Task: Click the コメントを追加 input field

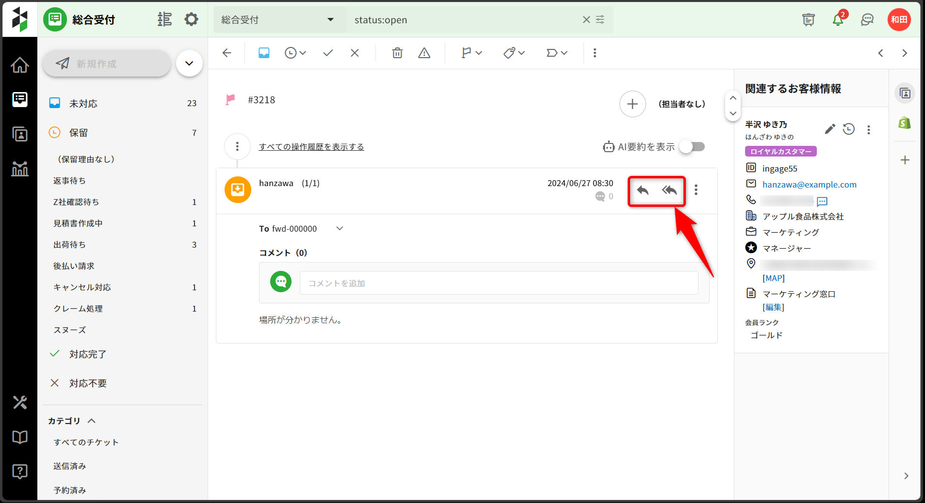Action: [x=499, y=283]
